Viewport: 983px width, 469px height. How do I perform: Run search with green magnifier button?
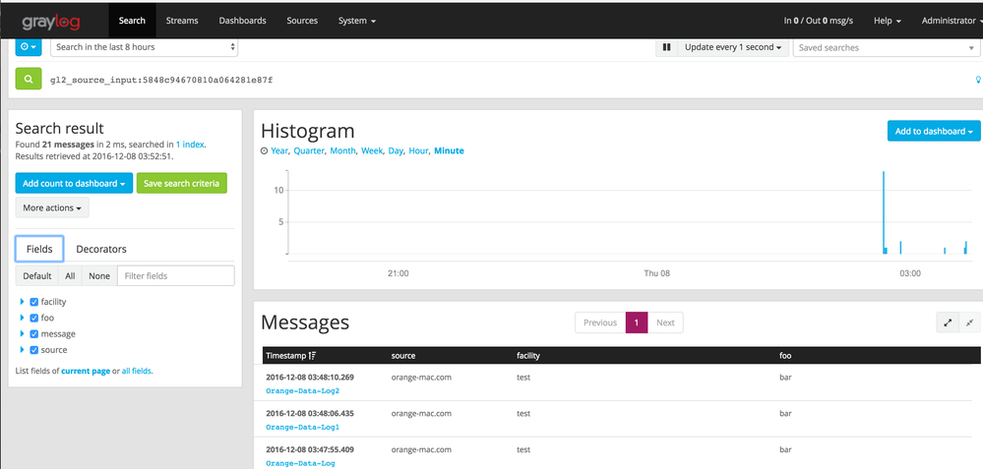(x=29, y=79)
